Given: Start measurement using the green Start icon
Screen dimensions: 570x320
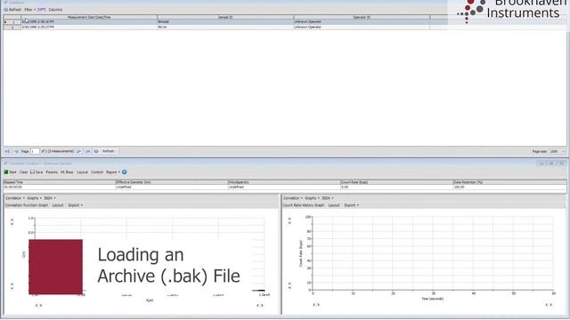Looking at the screenshot, I should point(6,172).
